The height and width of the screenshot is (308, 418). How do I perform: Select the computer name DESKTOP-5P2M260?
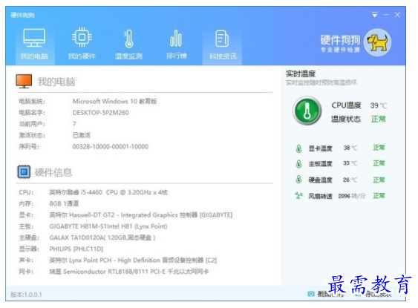(101, 113)
